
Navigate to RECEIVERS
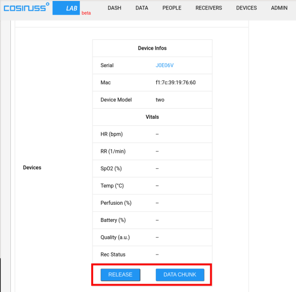point(209,8)
